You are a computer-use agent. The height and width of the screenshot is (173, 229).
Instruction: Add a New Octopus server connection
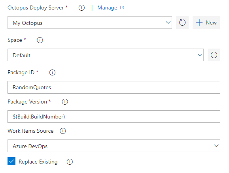tap(206, 23)
